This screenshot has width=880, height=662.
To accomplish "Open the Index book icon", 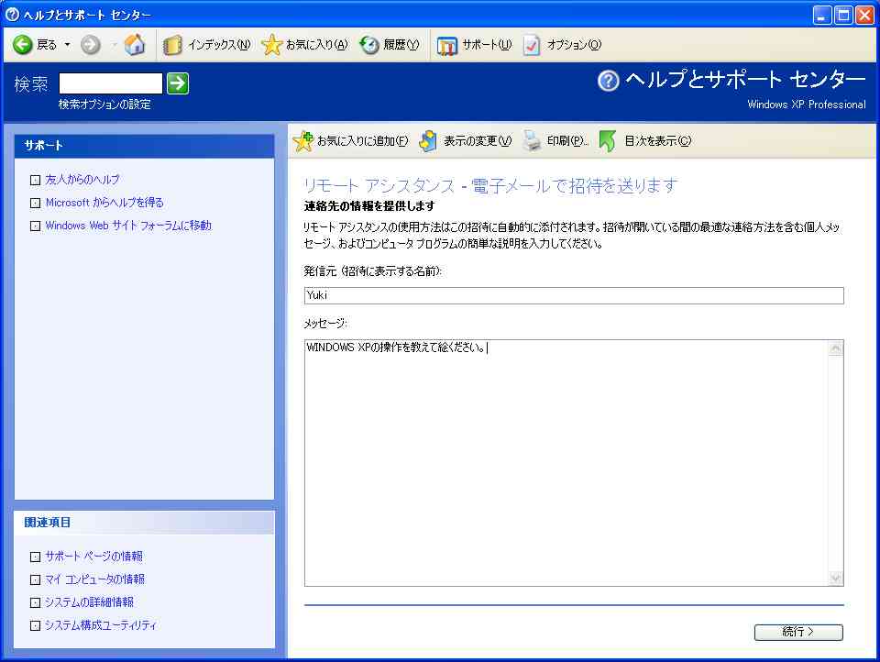I will click(x=172, y=45).
